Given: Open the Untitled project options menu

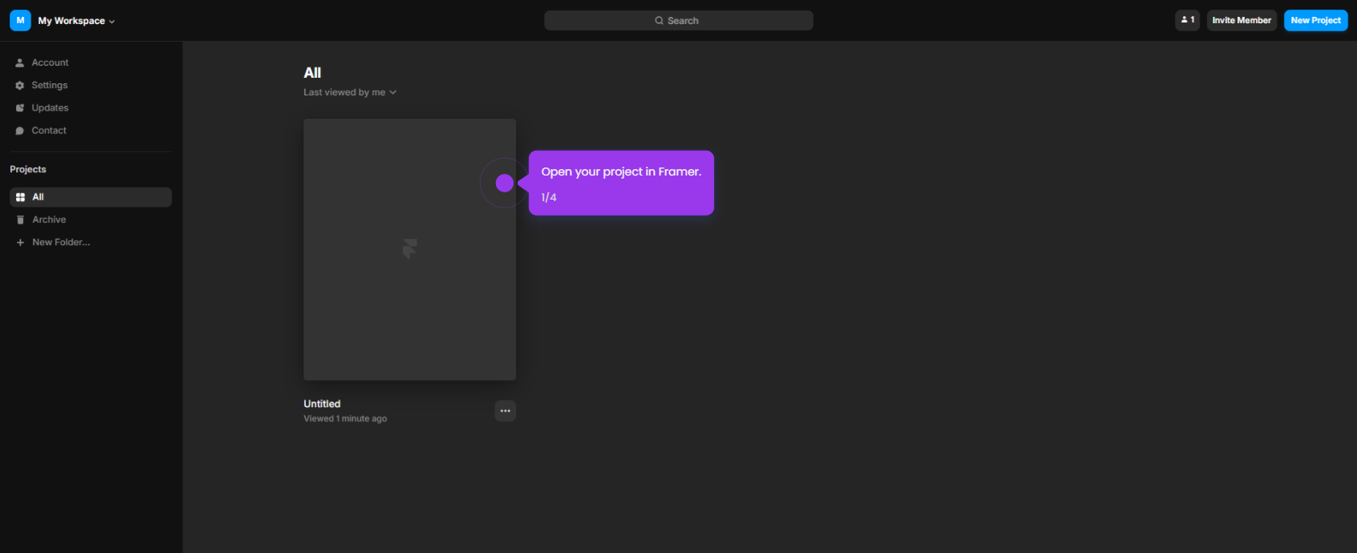Looking at the screenshot, I should (x=505, y=410).
